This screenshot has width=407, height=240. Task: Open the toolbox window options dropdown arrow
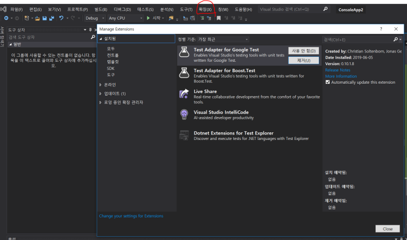click(x=85, y=30)
